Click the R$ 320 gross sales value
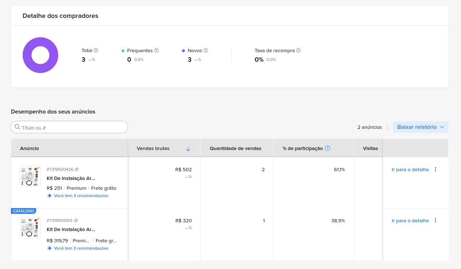Viewport: 461px width, 269px height. pos(183,220)
